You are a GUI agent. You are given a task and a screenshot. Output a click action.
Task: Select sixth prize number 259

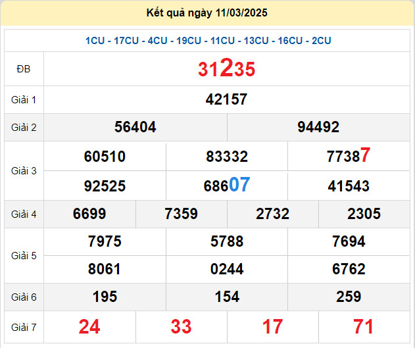(349, 297)
